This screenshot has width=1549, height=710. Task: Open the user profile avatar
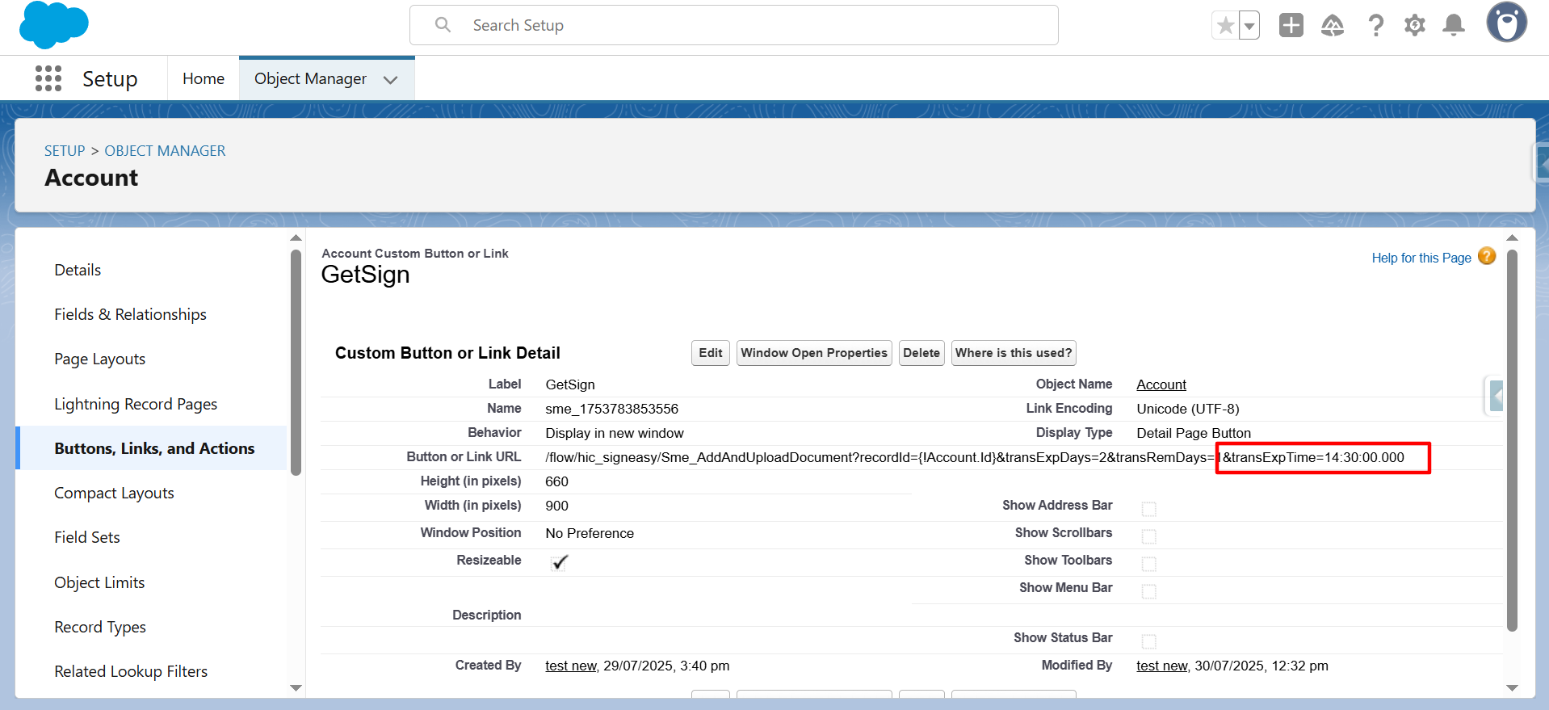(x=1506, y=22)
